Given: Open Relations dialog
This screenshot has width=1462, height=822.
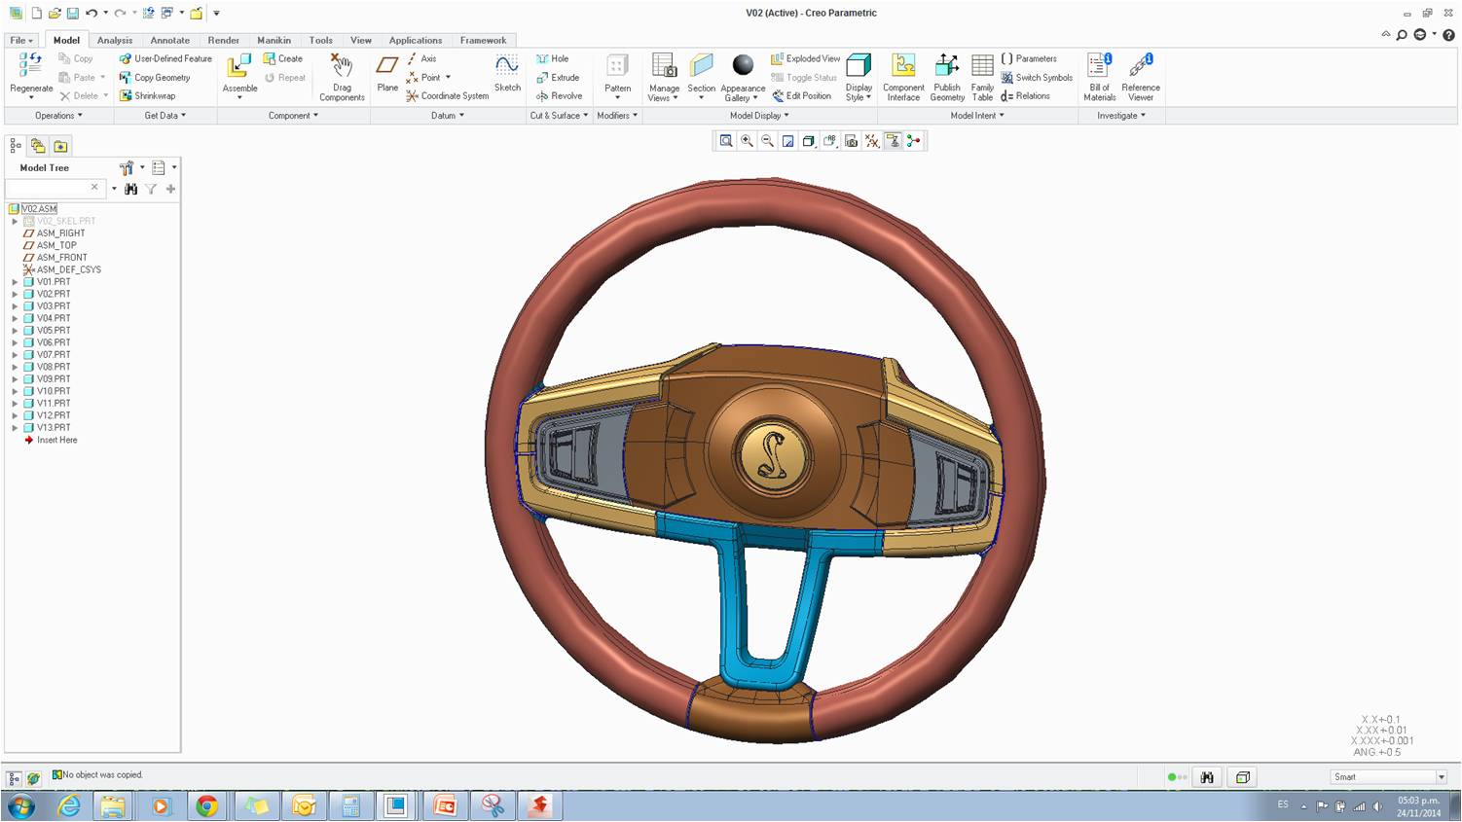Looking at the screenshot, I should 1025,96.
